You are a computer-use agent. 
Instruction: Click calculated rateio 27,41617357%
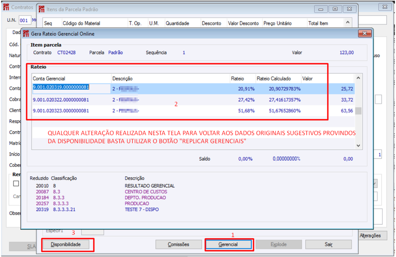click(285, 100)
